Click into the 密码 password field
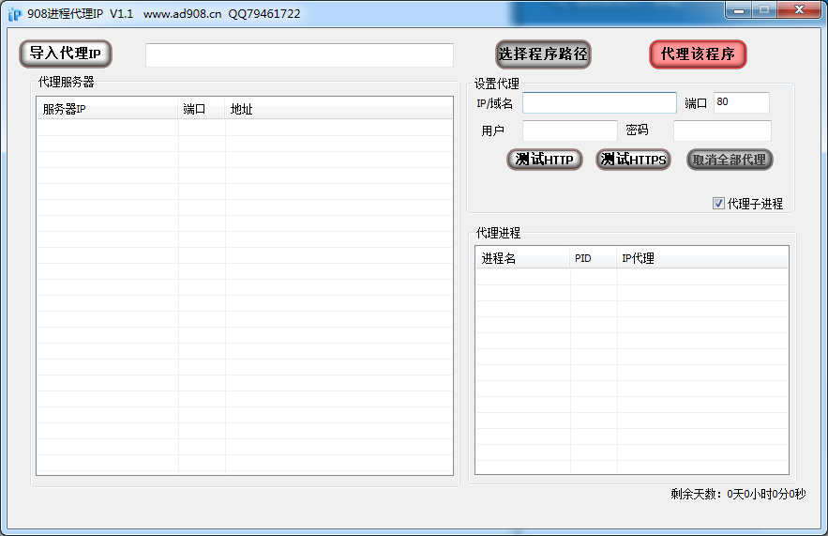 tap(721, 130)
